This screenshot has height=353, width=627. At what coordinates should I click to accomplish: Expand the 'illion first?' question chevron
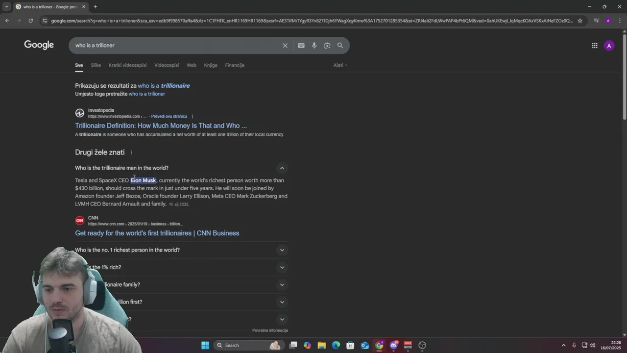point(282,302)
